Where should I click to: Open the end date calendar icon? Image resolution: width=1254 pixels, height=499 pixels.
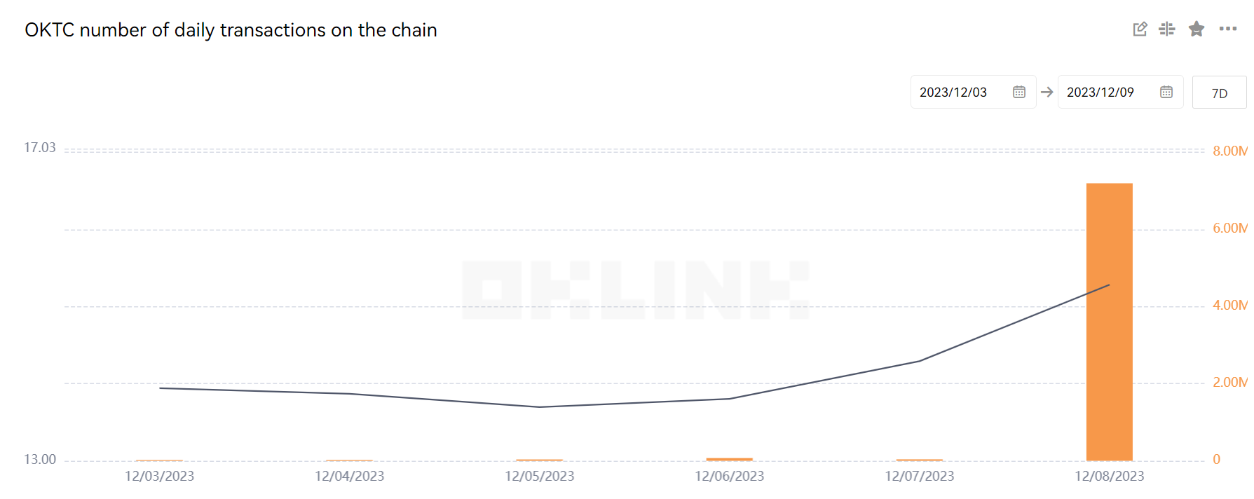[1166, 92]
